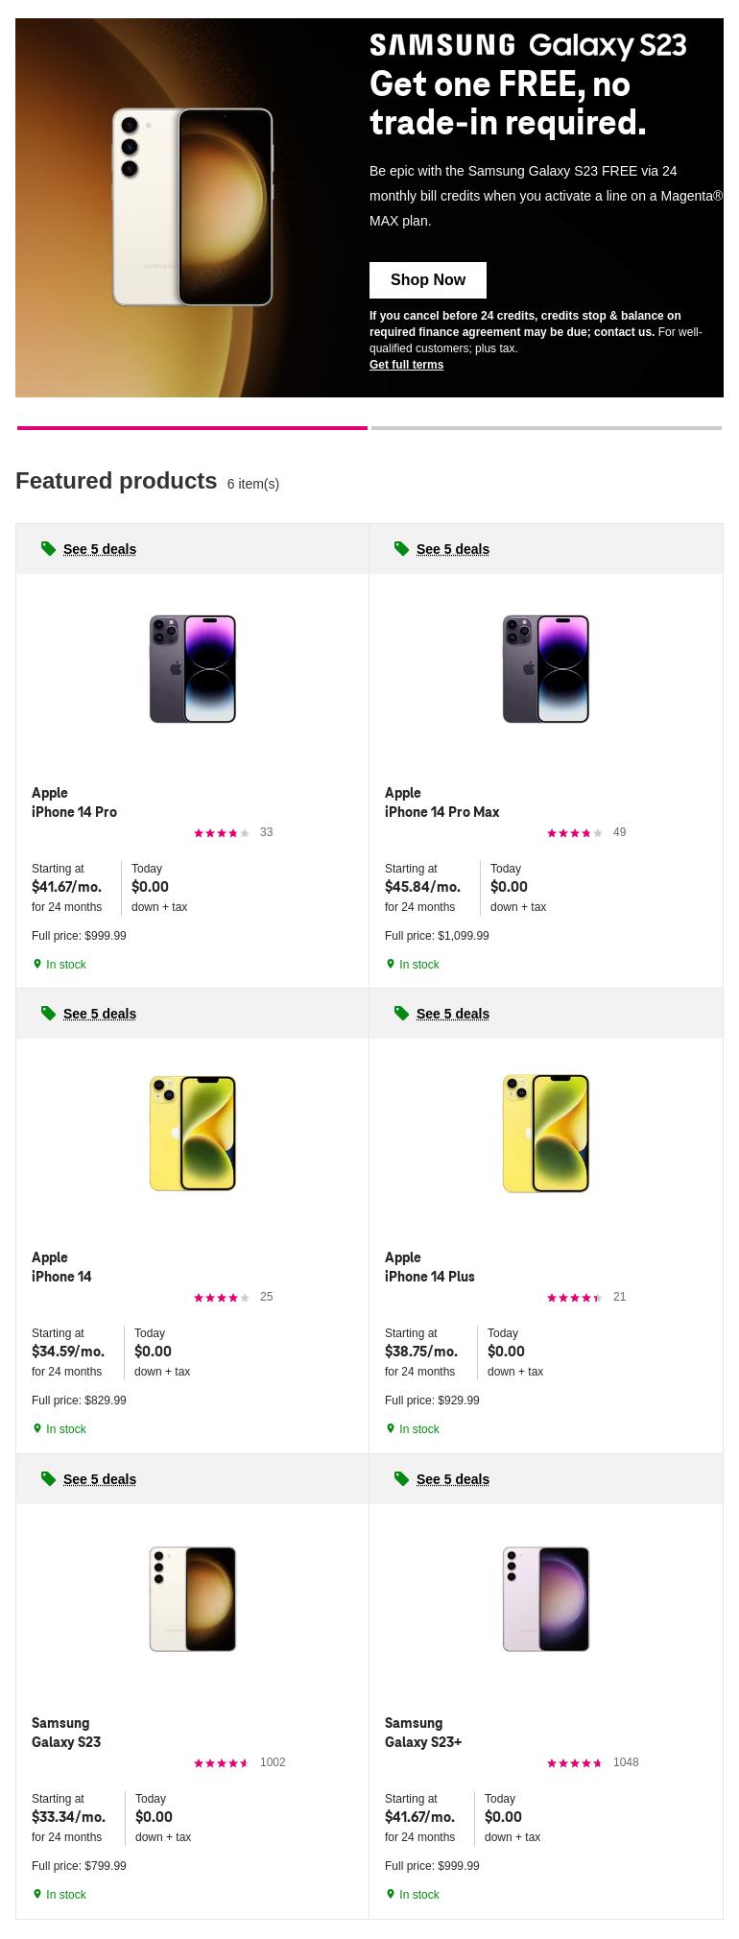Click the Galaxy S23+ product title
The width and height of the screenshot is (739, 1939).
point(423,1742)
